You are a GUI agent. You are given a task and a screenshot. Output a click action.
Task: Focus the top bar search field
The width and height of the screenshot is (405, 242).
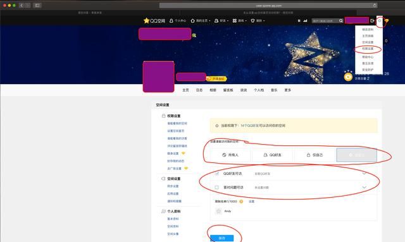tap(325, 21)
